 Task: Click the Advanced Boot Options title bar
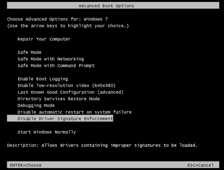click(x=113, y=5)
